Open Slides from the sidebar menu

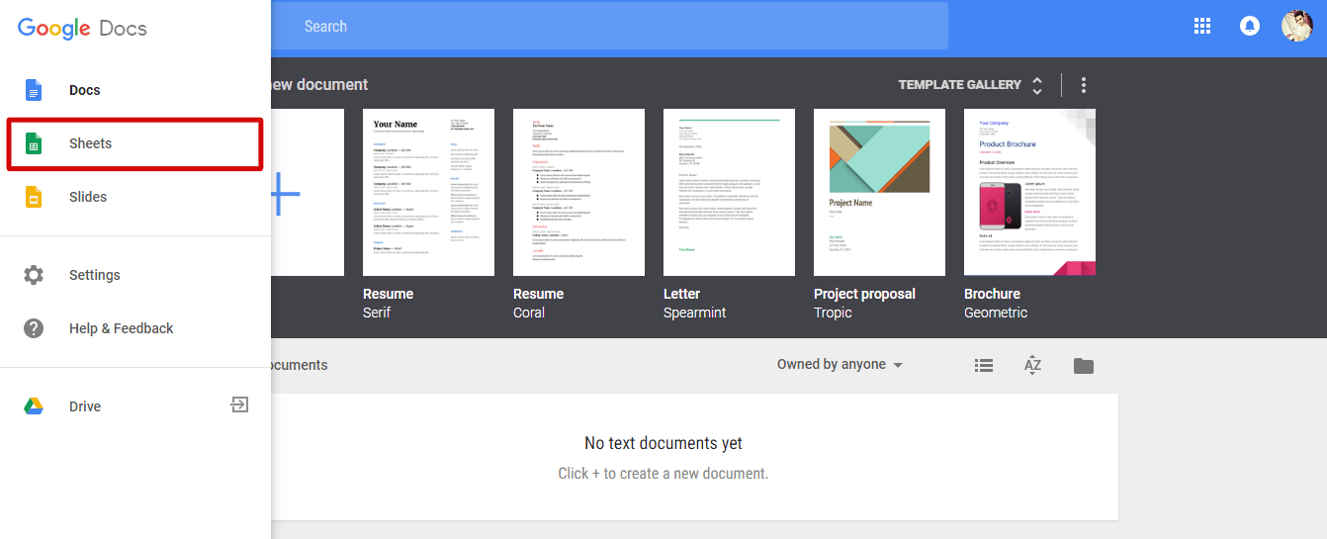pyautogui.click(x=135, y=197)
